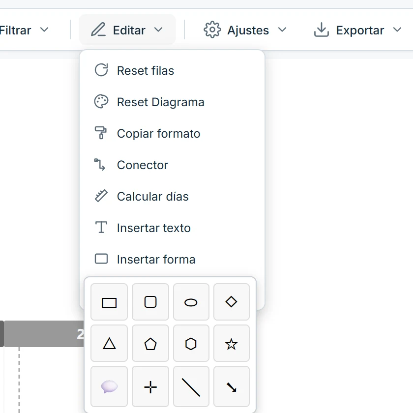The width and height of the screenshot is (413, 413).
Task: Insert a speech bubble shape
Action: click(109, 386)
